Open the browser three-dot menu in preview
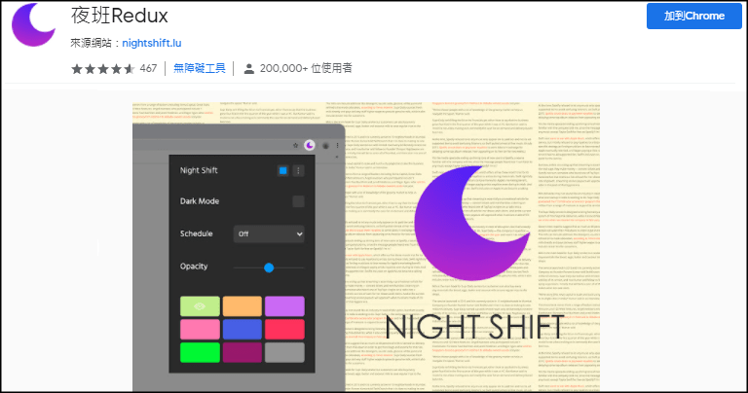Viewport: 748px width, 393px height. click(337, 145)
